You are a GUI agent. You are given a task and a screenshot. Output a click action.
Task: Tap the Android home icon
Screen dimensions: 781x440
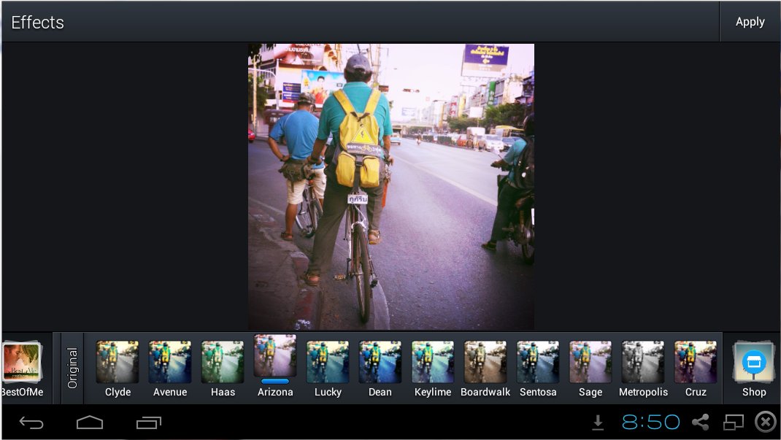point(90,422)
